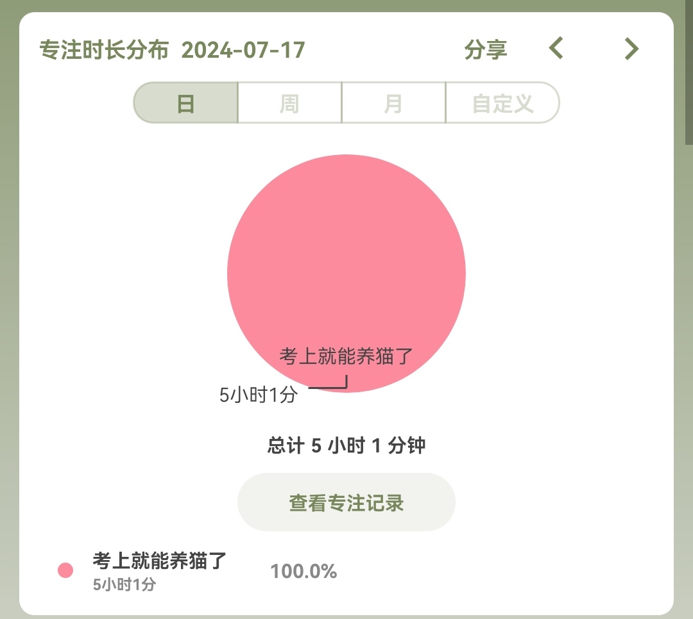Image resolution: width=693 pixels, height=619 pixels.
Task: Click the 2024-07-17 date in header
Action: point(243,49)
